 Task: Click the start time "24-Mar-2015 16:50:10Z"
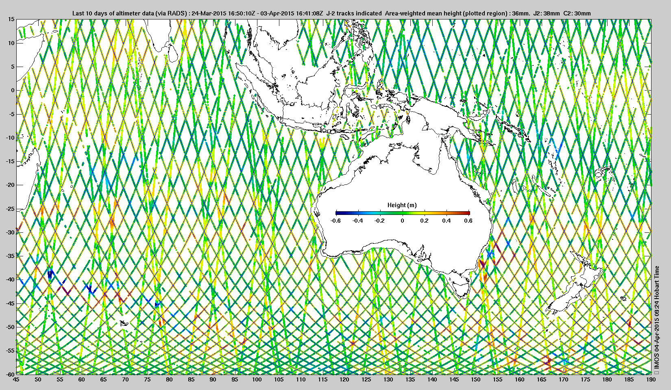(x=223, y=13)
